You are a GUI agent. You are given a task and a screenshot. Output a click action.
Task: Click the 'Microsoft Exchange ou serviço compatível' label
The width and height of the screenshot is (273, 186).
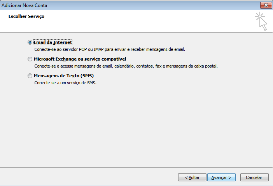(80, 59)
